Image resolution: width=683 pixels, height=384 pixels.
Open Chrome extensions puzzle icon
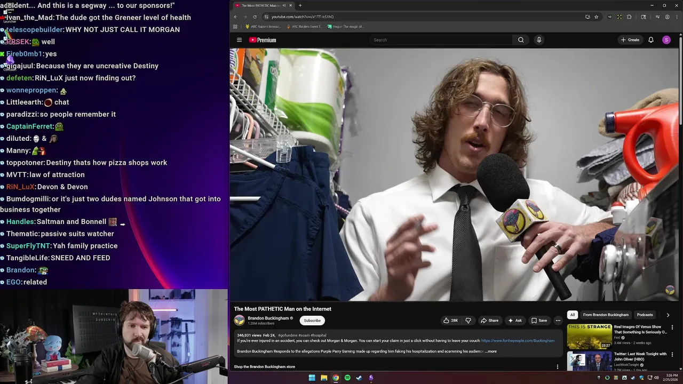[x=629, y=17]
